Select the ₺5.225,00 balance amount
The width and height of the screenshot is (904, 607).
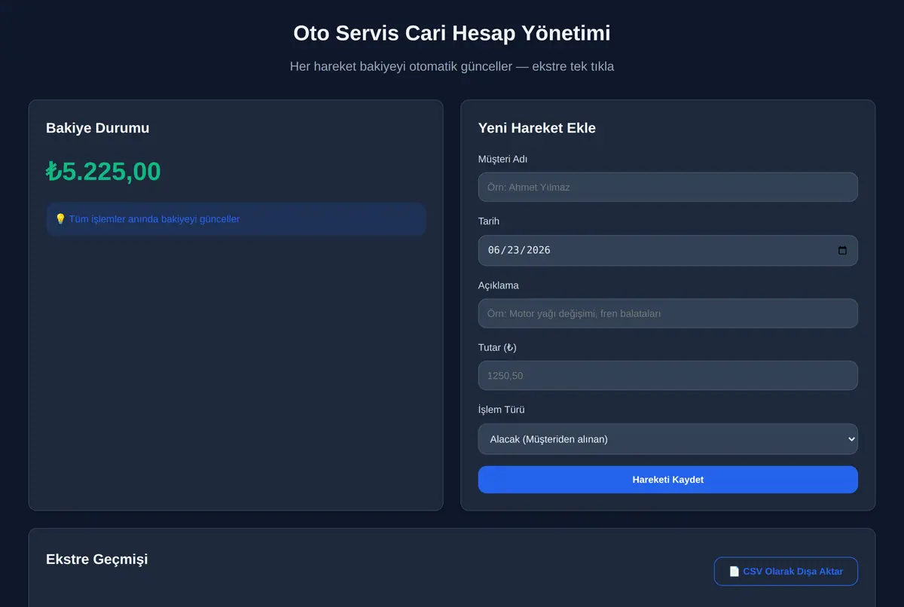click(x=103, y=172)
